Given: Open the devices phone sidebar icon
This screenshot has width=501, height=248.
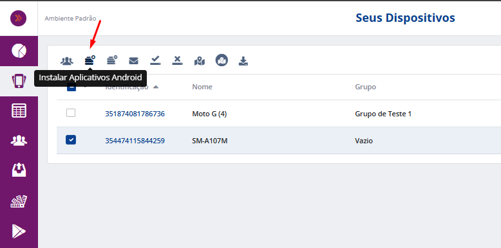Looking at the screenshot, I should (19, 81).
